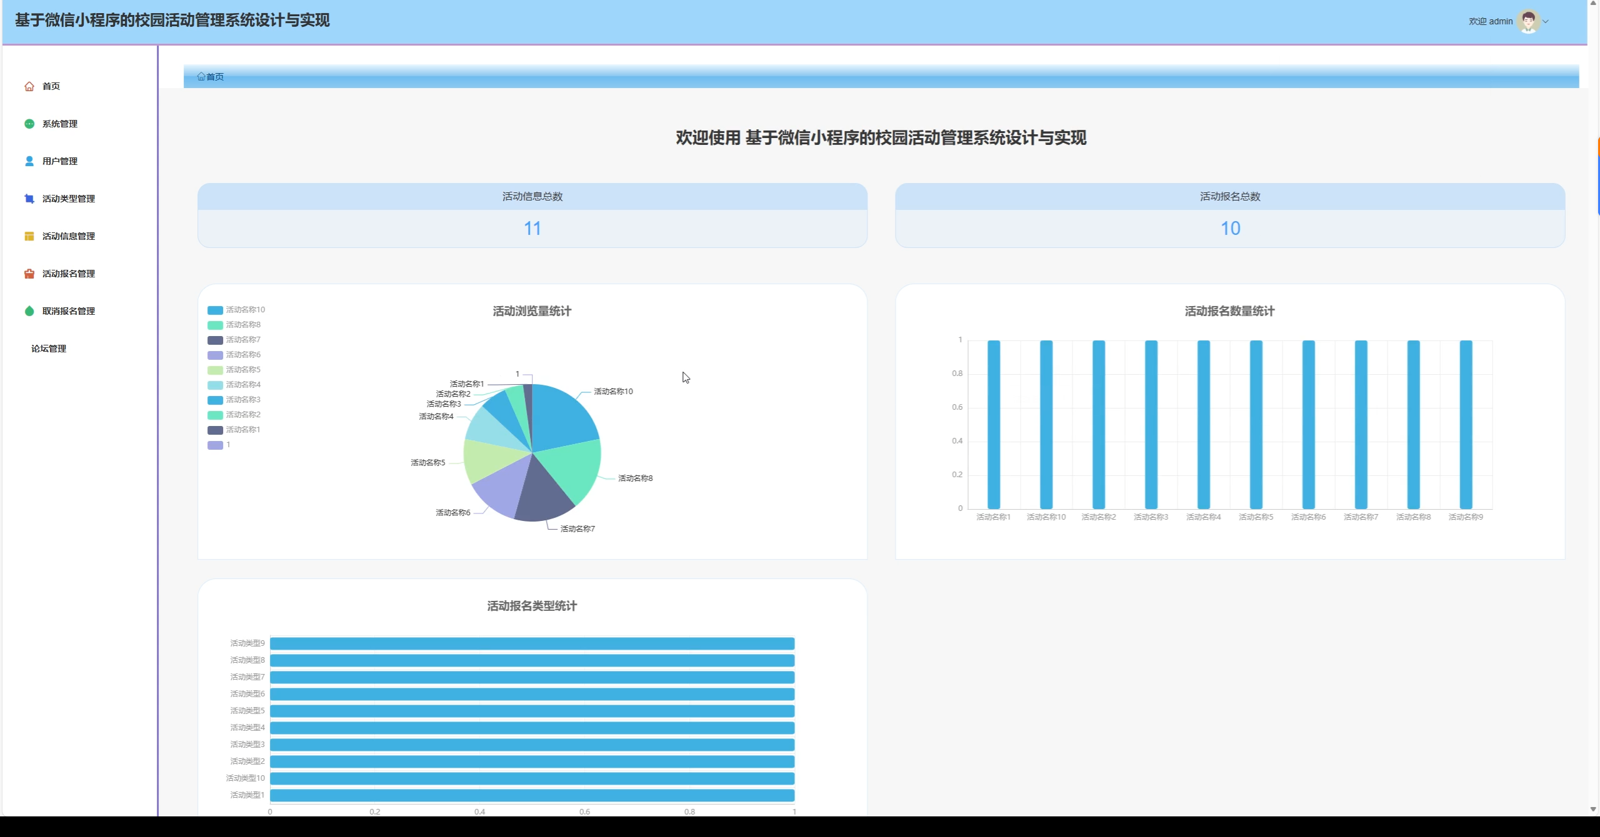The width and height of the screenshot is (1600, 837).
Task: Select the 用户管理 menu item
Action: [x=60, y=161]
